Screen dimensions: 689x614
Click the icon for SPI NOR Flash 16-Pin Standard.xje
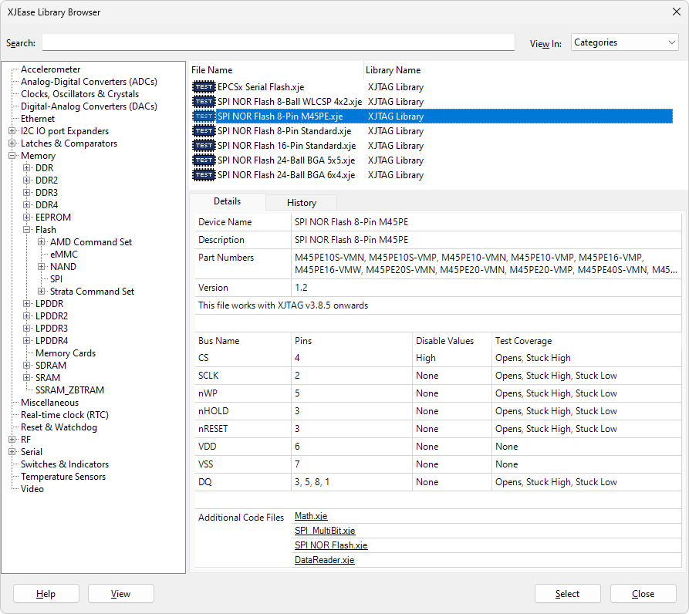[x=204, y=146]
